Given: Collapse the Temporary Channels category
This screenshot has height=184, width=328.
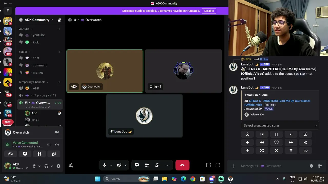Looking at the screenshot, I should pyautogui.click(x=33, y=82).
